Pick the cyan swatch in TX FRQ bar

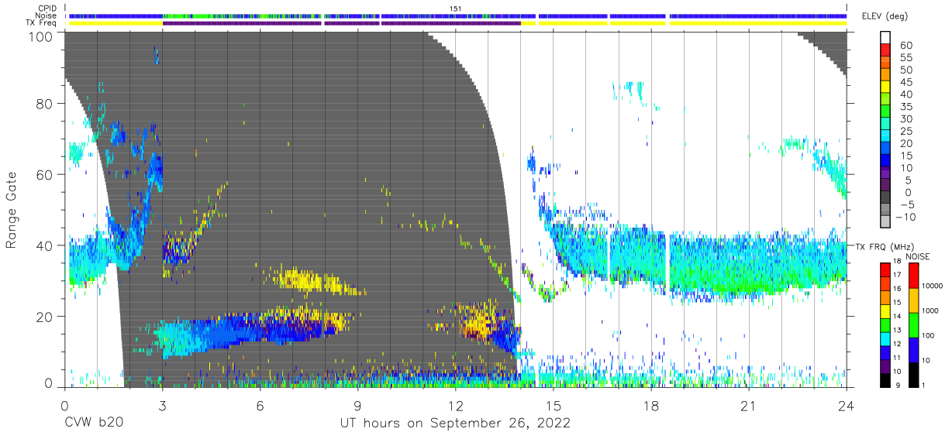885,338
